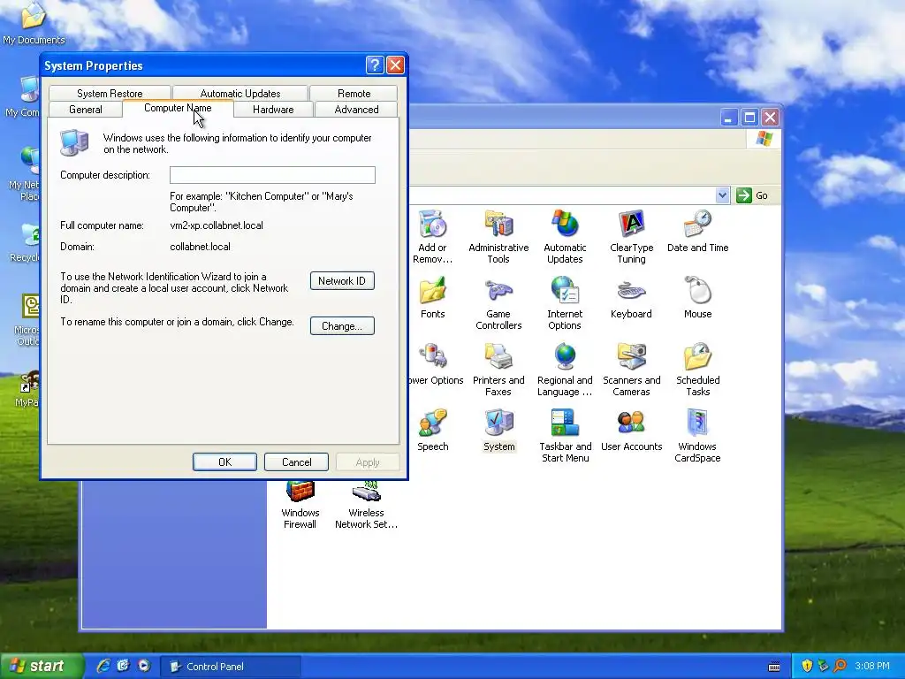Switch to the Advanced tab
This screenshot has height=679, width=905.
coord(356,109)
